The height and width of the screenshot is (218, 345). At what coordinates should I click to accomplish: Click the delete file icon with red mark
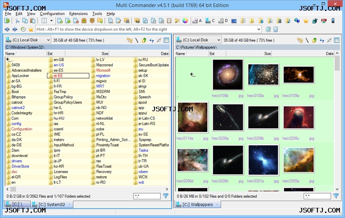[76, 21]
